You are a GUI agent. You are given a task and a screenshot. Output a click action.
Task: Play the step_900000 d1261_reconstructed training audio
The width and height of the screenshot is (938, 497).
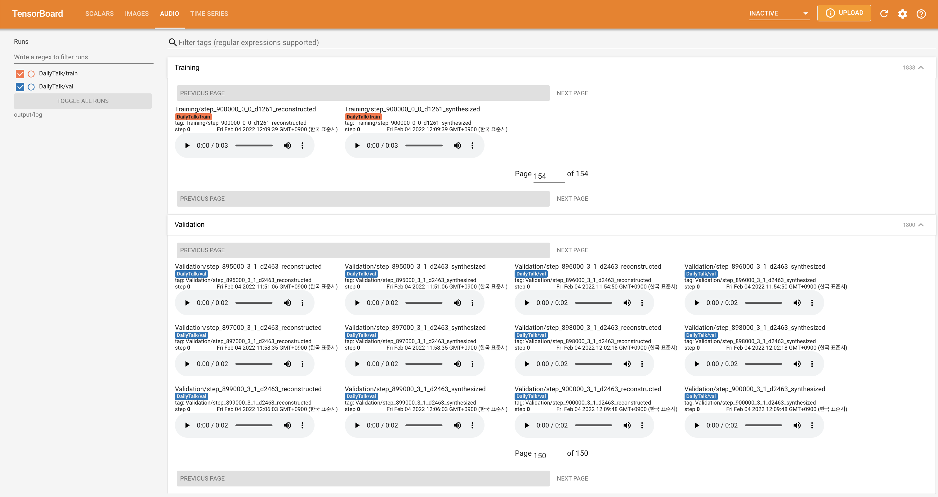point(187,146)
